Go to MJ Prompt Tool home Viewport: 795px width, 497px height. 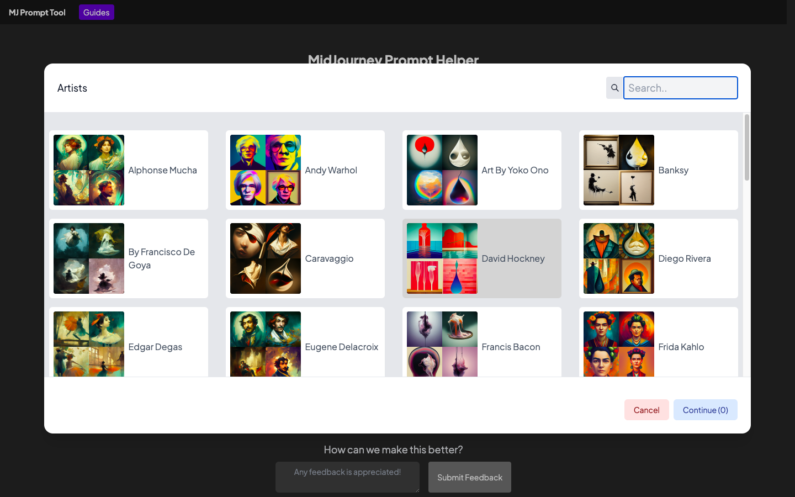click(x=37, y=12)
